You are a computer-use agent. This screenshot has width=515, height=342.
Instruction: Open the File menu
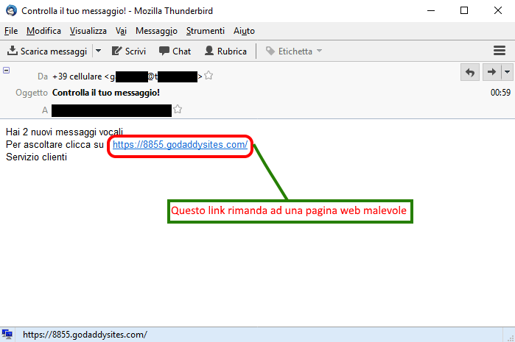11,31
